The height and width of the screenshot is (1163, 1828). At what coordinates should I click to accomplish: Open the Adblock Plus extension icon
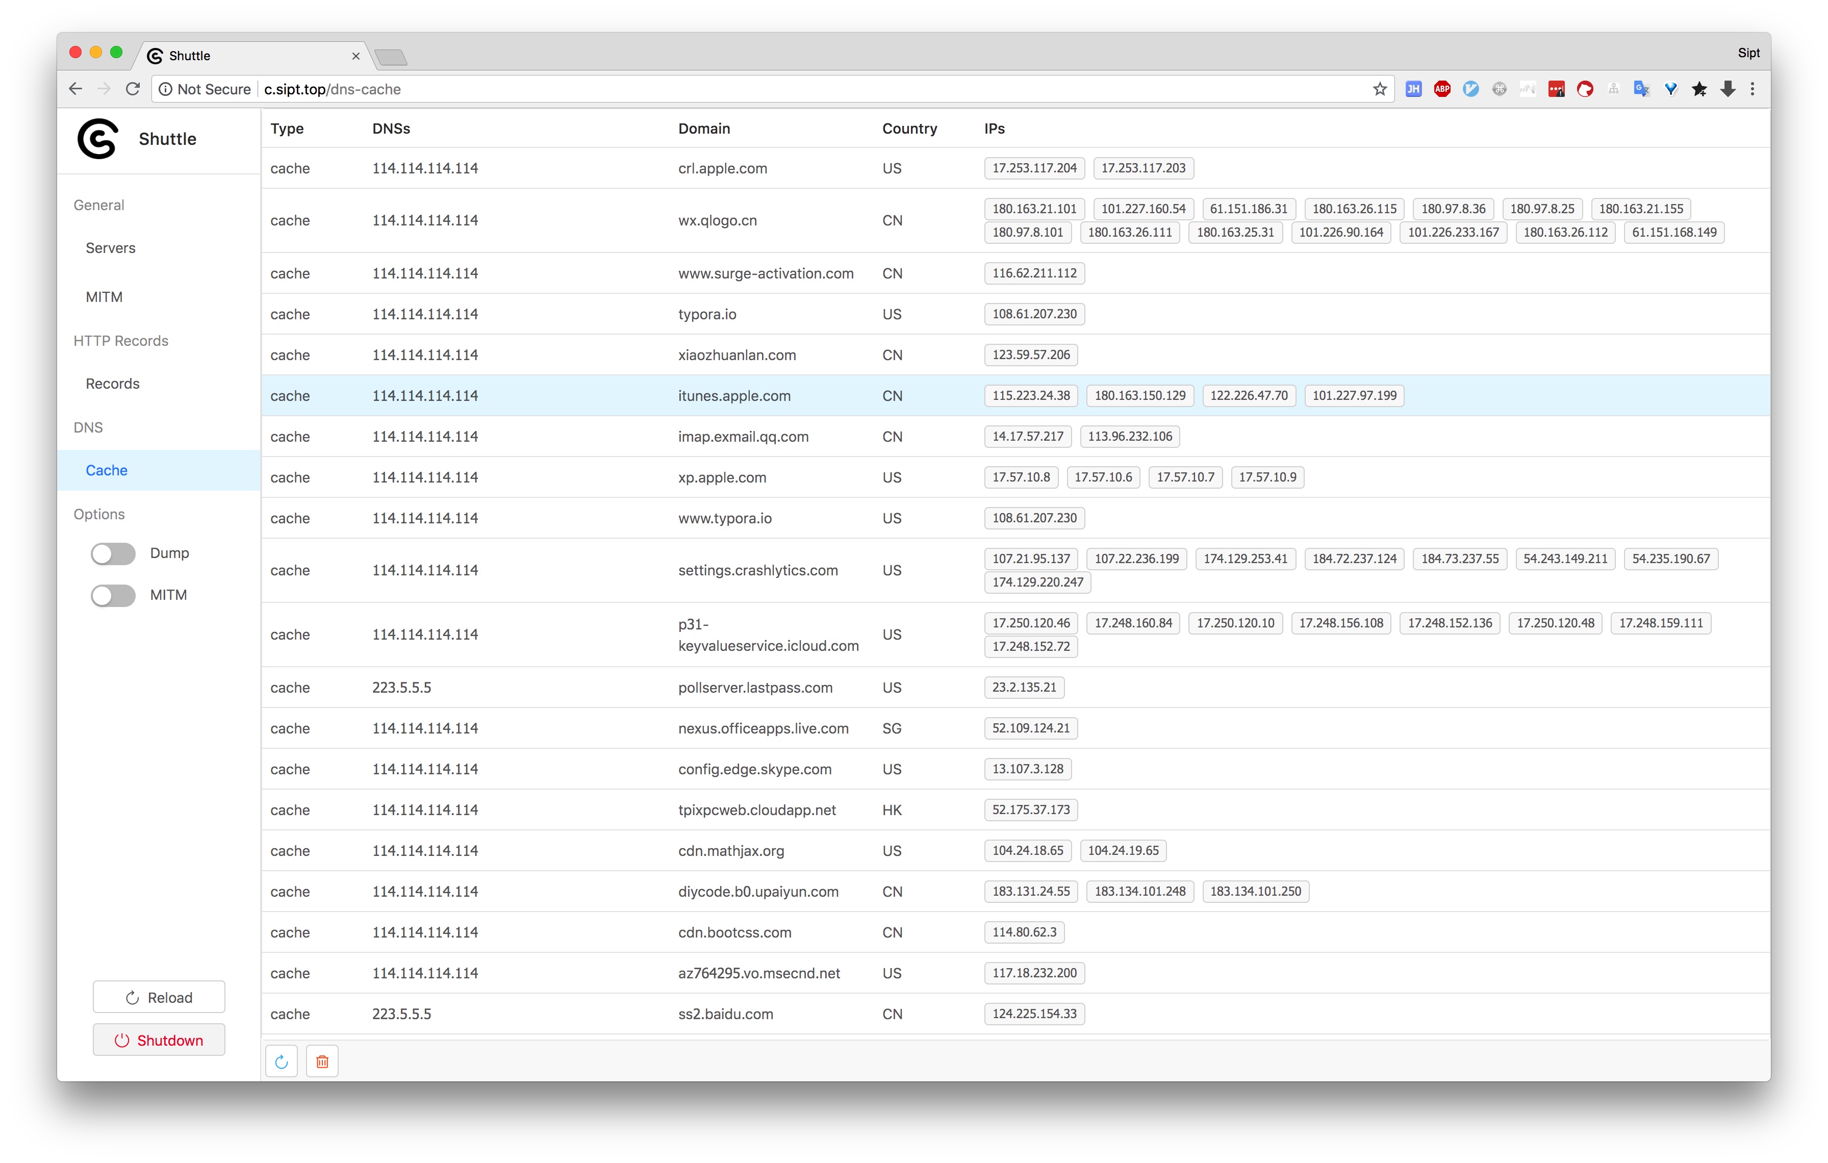point(1441,89)
